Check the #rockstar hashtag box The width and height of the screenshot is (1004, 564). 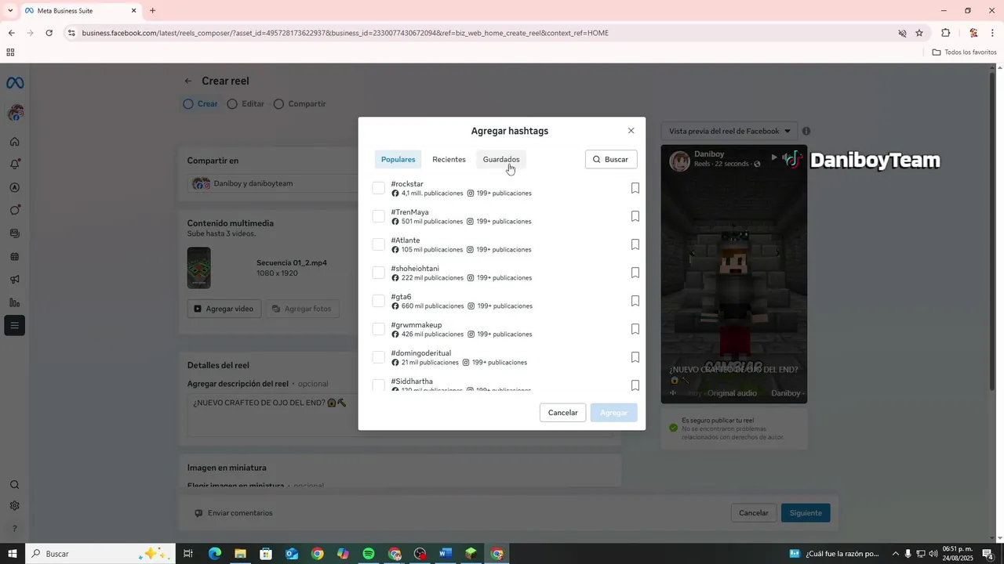click(x=379, y=188)
